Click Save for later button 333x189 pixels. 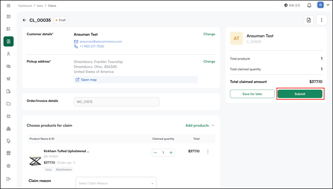(x=252, y=94)
